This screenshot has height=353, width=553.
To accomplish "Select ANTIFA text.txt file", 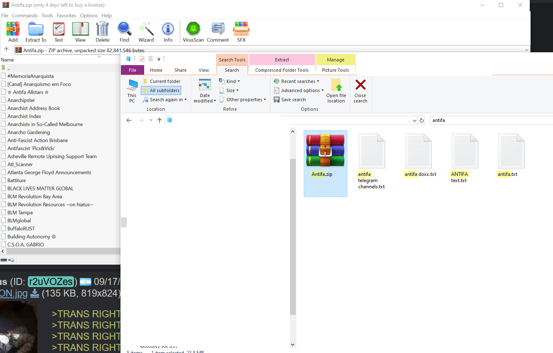I will click(x=465, y=158).
